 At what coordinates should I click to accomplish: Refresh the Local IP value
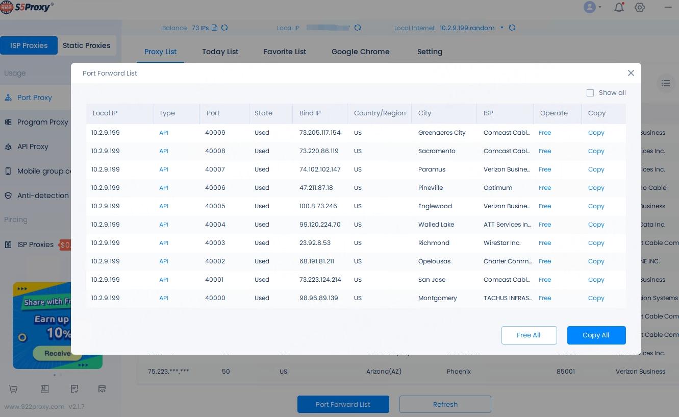[x=358, y=28]
